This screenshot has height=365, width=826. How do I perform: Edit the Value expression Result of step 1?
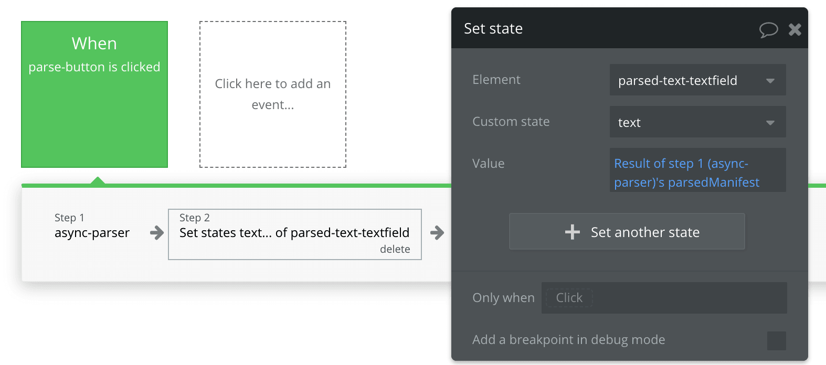[686, 173]
